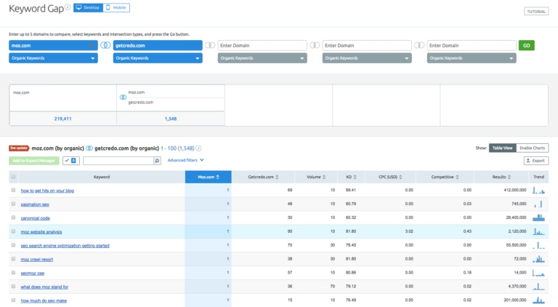Click the info icon beside Keyword Gap title
Screen dimensions: 558x307
tap(68, 7)
